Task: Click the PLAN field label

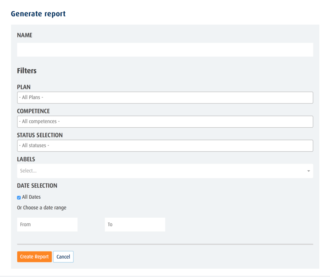Action: 24,87
